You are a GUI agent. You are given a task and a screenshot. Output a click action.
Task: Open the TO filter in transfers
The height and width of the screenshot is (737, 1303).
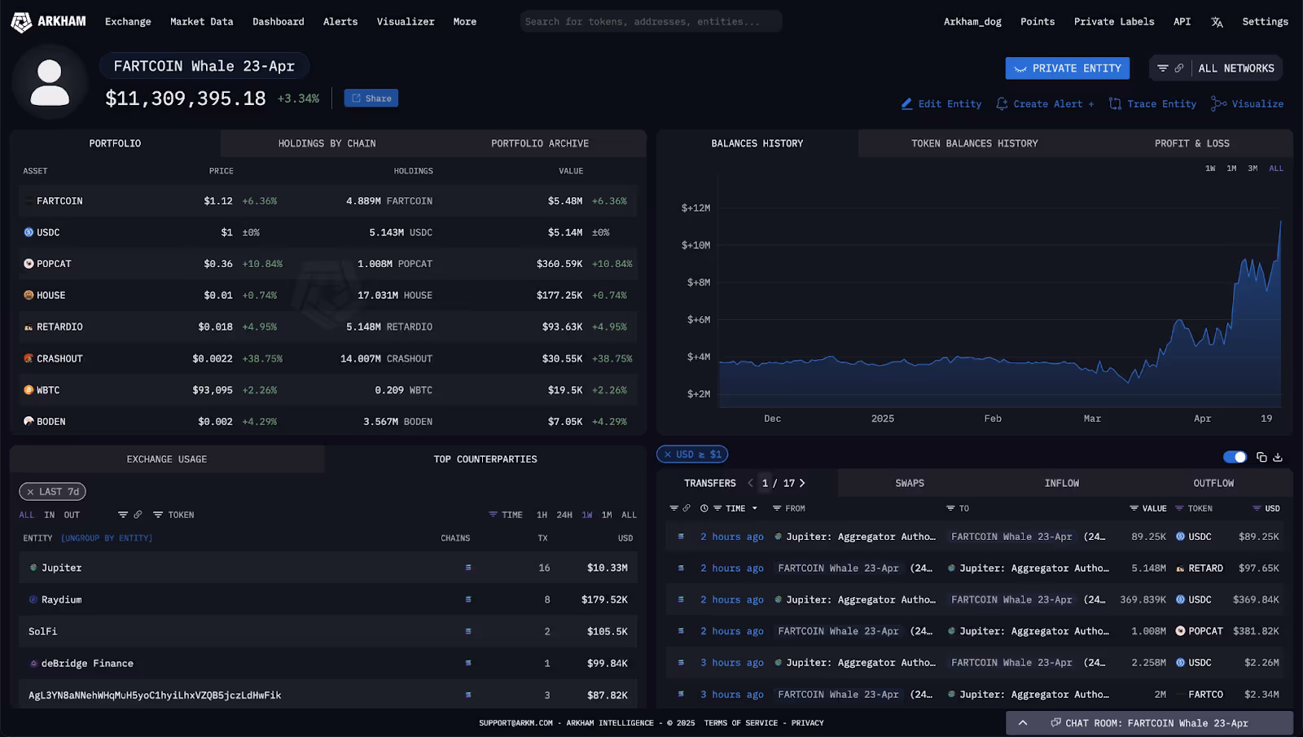pos(958,508)
